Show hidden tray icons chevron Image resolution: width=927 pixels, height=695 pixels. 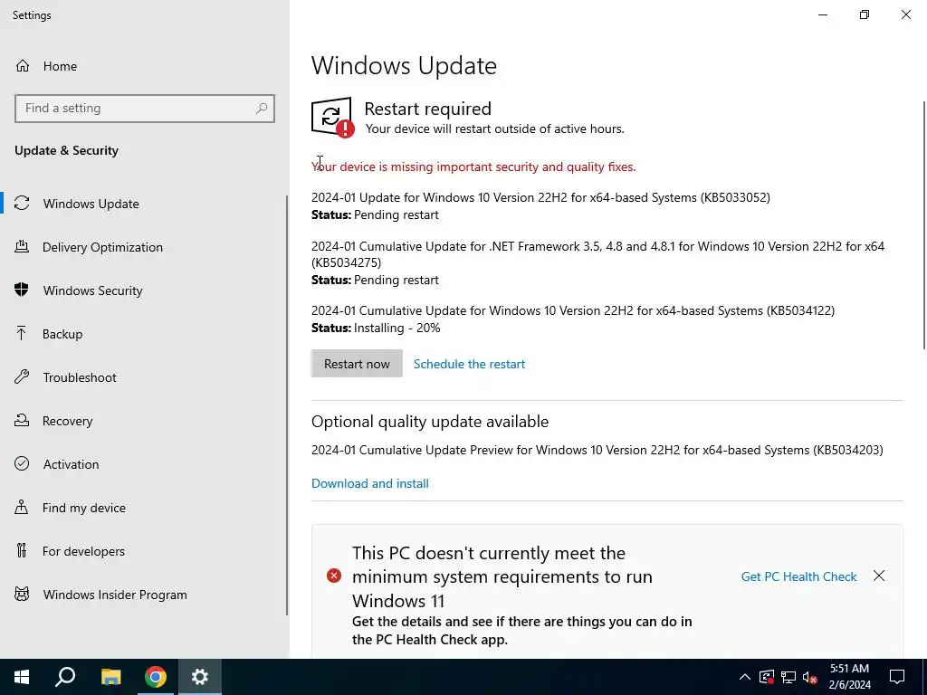click(x=745, y=677)
